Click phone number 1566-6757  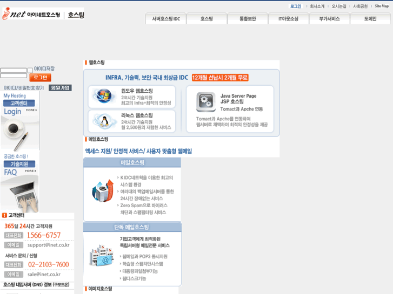point(44,235)
